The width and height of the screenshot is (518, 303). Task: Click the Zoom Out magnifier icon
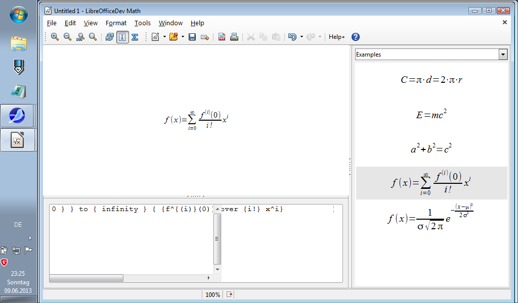[x=67, y=37]
